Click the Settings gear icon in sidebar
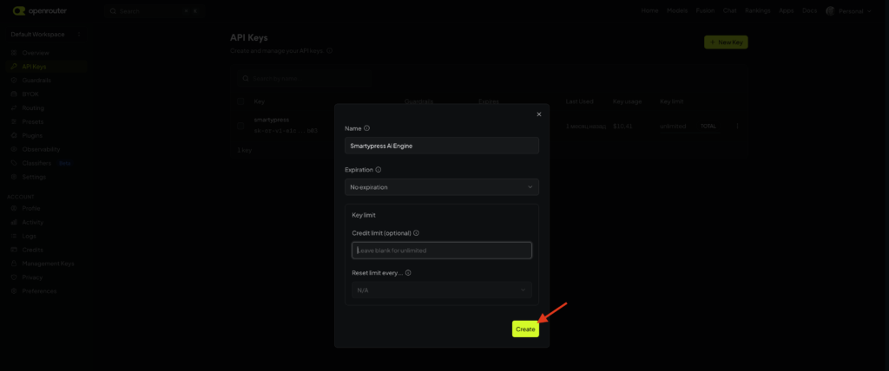 pyautogui.click(x=14, y=178)
